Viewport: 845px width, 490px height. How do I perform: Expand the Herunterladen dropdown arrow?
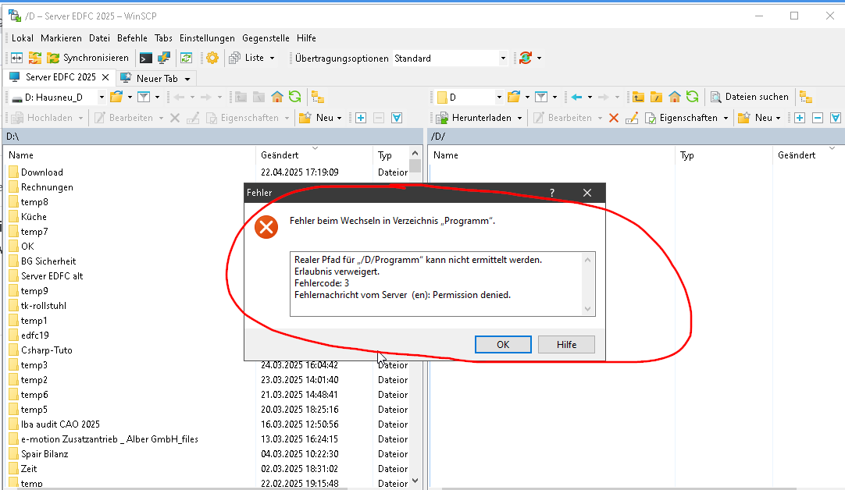[520, 118]
